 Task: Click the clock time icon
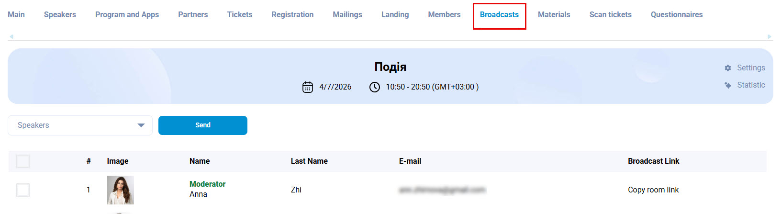[x=375, y=87]
